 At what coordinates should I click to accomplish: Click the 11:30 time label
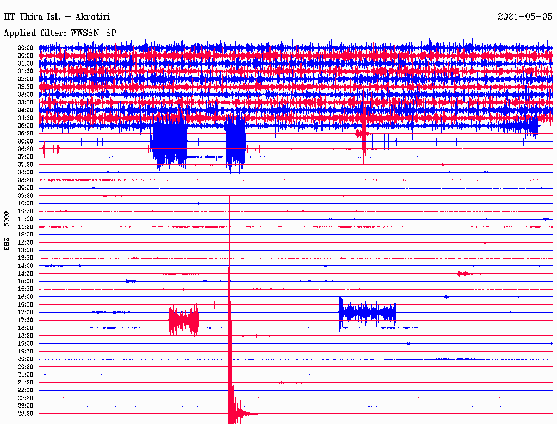26,227
